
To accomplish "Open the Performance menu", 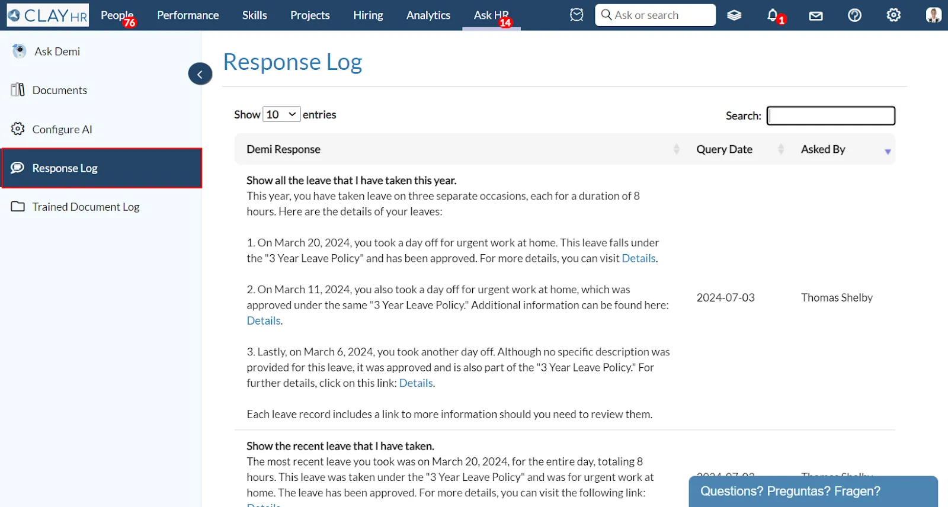I will point(188,15).
